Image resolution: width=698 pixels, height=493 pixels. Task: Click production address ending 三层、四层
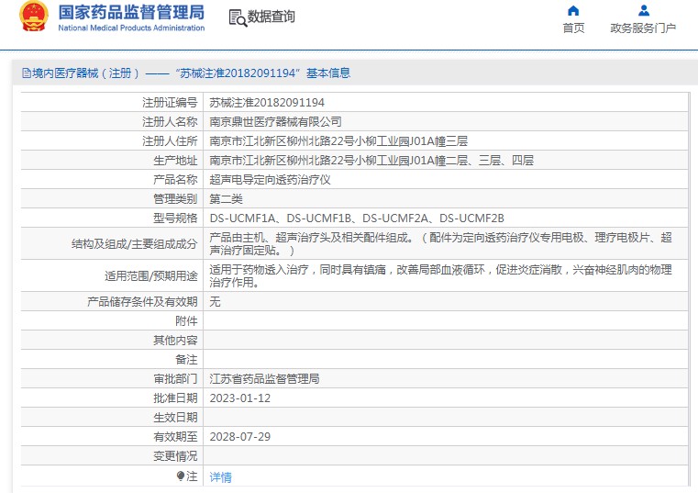click(371, 160)
